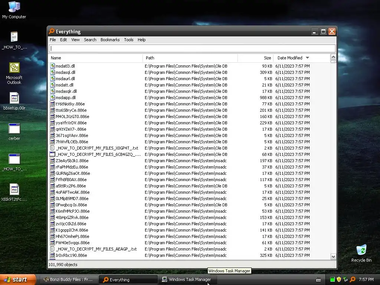Sort by the Path column header
Image resolution: width=380 pixels, height=285 pixels.
(190, 58)
